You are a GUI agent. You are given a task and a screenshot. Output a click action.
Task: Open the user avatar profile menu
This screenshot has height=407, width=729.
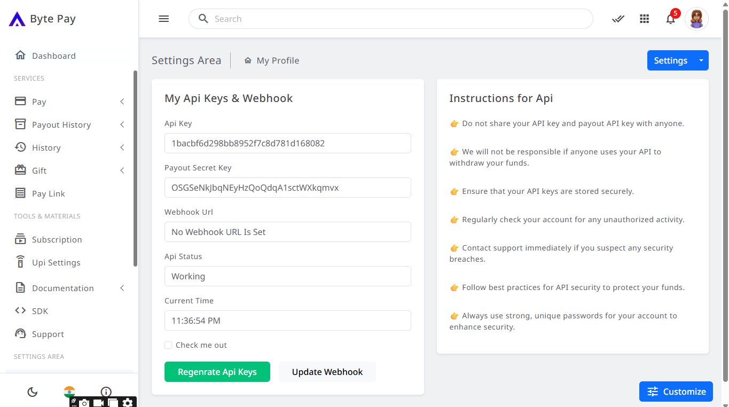coord(696,19)
